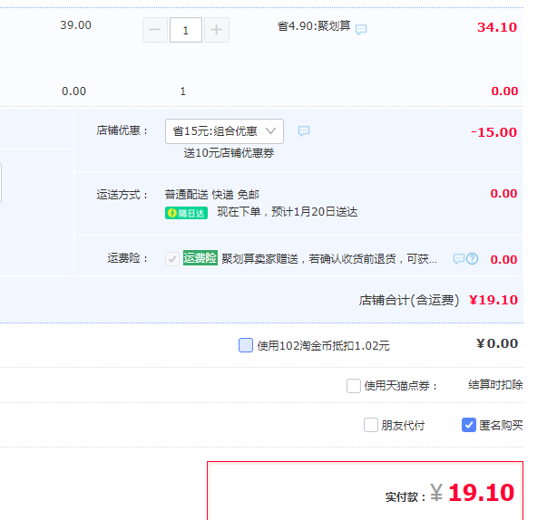Image resolution: width=557 pixels, height=520 pixels.
Task: Click the 现在下单，预计1月20日送达 text
Action: coord(288,212)
